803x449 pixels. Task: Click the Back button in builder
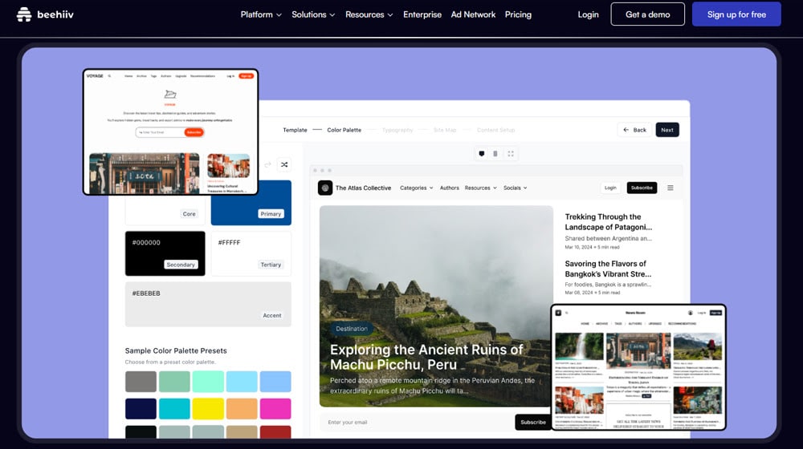pyautogui.click(x=634, y=130)
